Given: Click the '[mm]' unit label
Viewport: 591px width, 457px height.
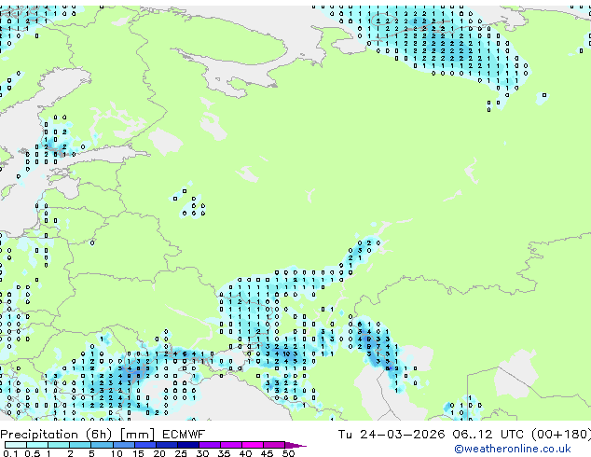Looking at the screenshot, I should pyautogui.click(x=138, y=435).
